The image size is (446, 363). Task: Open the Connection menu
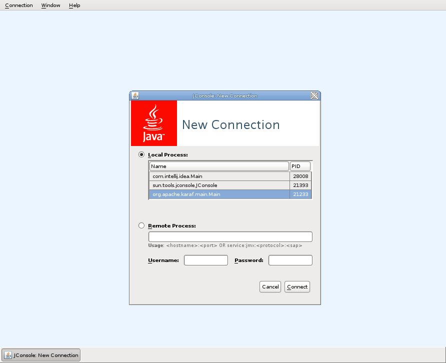(19, 5)
